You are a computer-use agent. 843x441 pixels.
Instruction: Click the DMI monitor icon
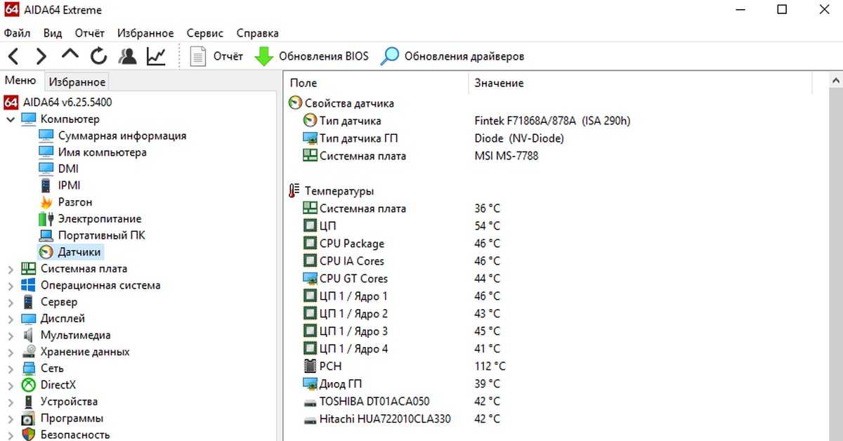point(46,169)
